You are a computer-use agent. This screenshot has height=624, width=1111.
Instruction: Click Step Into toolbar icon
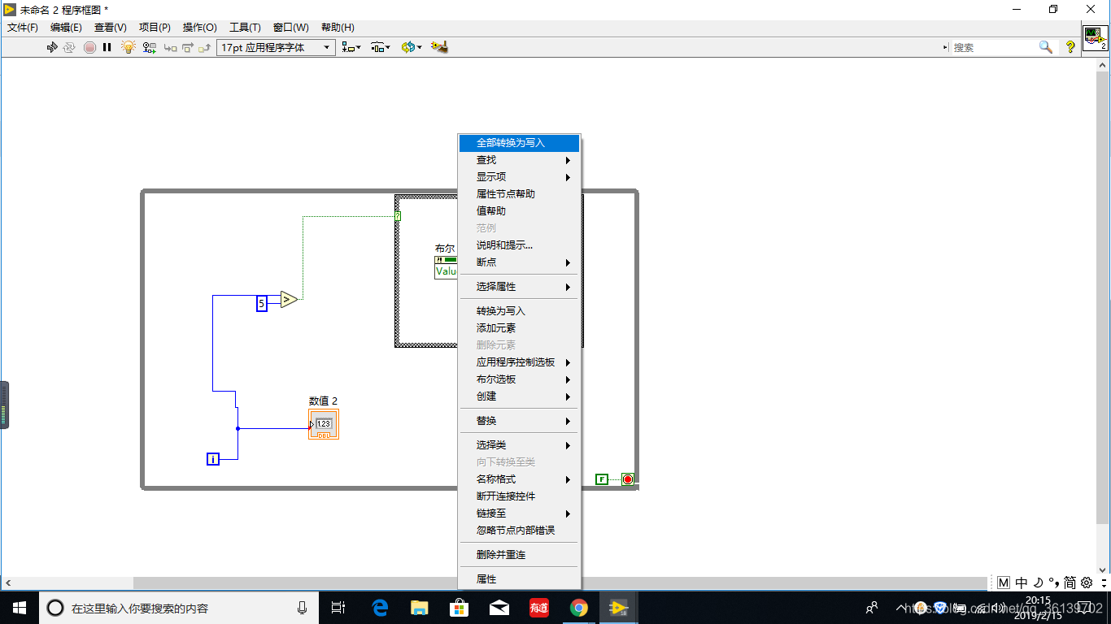click(171, 47)
